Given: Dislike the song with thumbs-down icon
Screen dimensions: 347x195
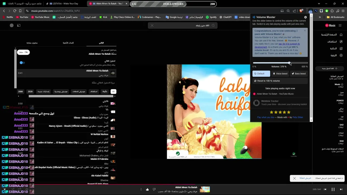Looking at the screenshot, I should [154, 189].
